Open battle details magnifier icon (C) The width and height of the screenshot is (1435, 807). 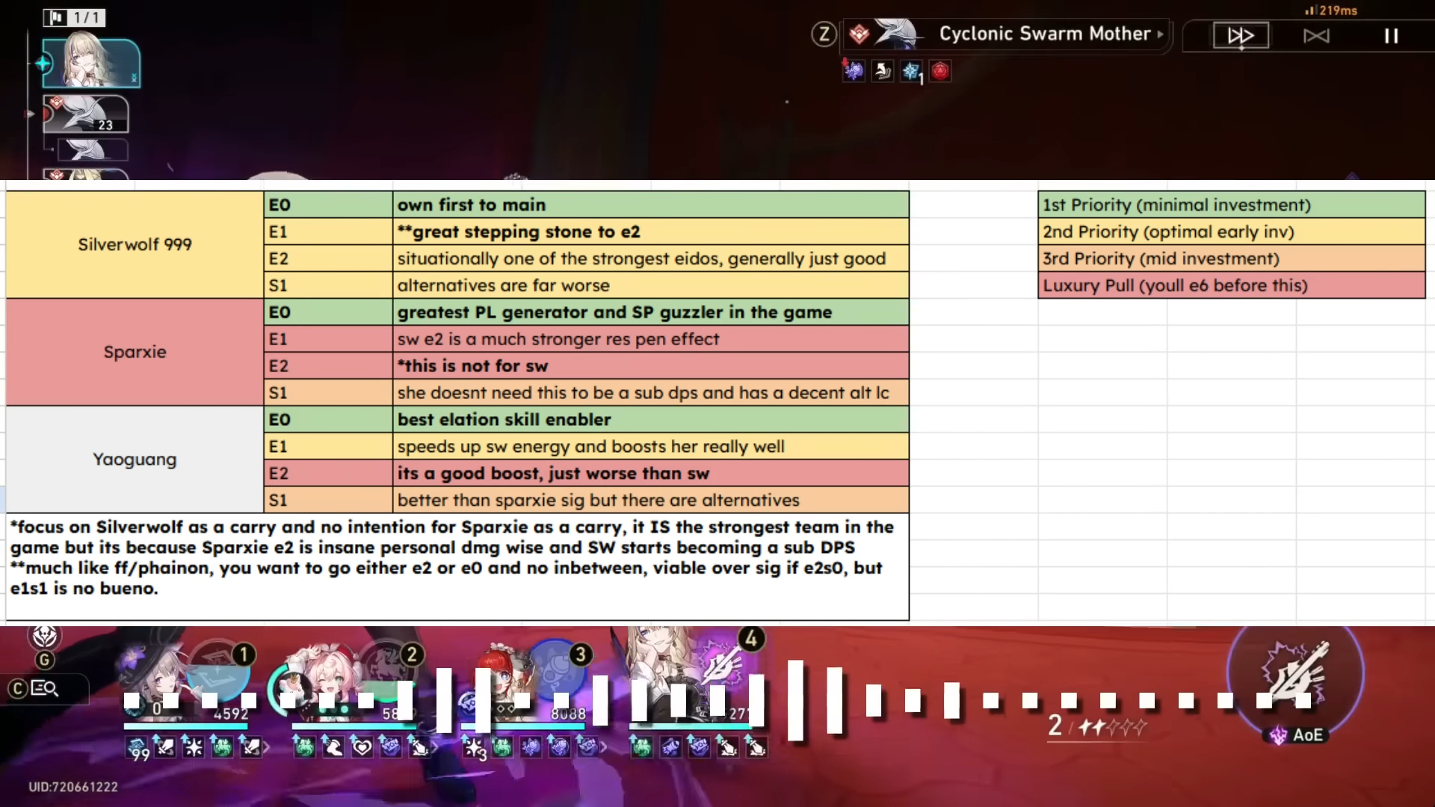[45, 688]
